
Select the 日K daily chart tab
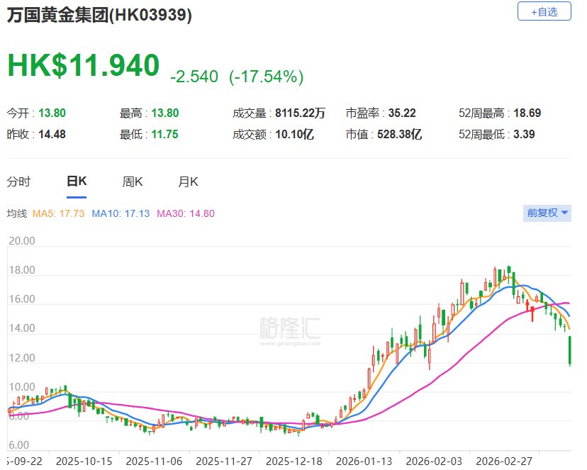pos(77,181)
